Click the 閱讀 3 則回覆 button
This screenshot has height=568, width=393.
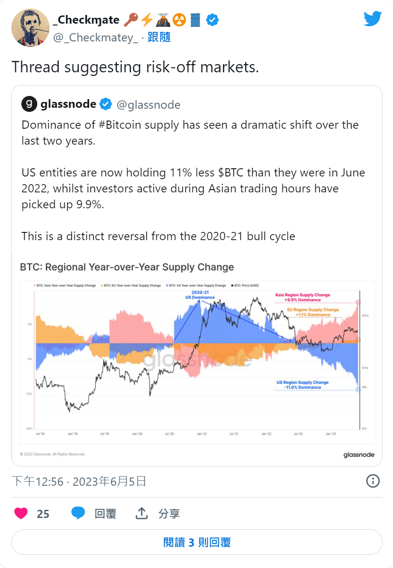(x=197, y=542)
